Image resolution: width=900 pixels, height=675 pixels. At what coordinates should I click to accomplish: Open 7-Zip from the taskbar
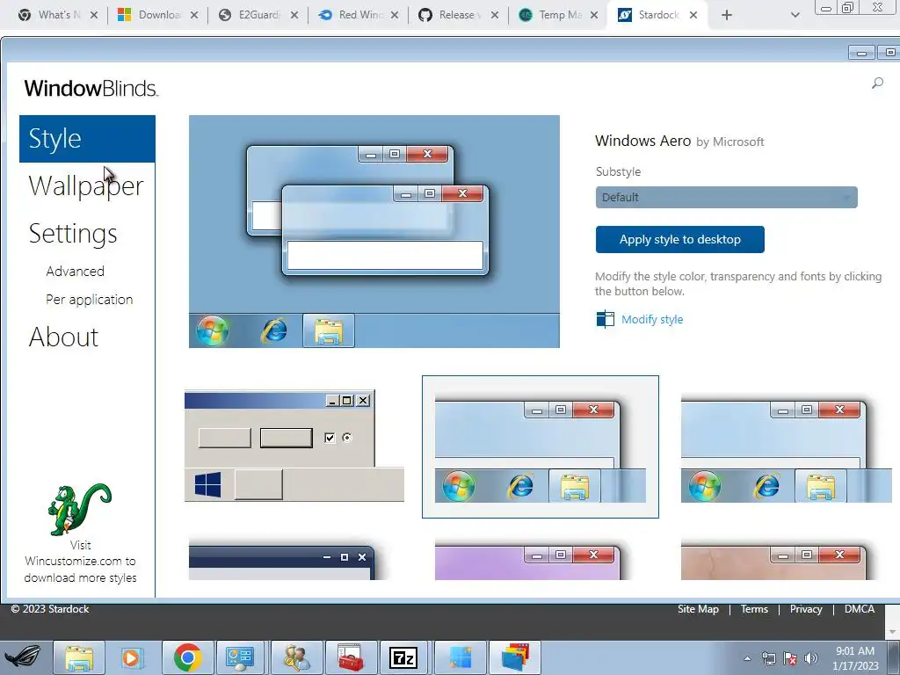click(x=403, y=657)
